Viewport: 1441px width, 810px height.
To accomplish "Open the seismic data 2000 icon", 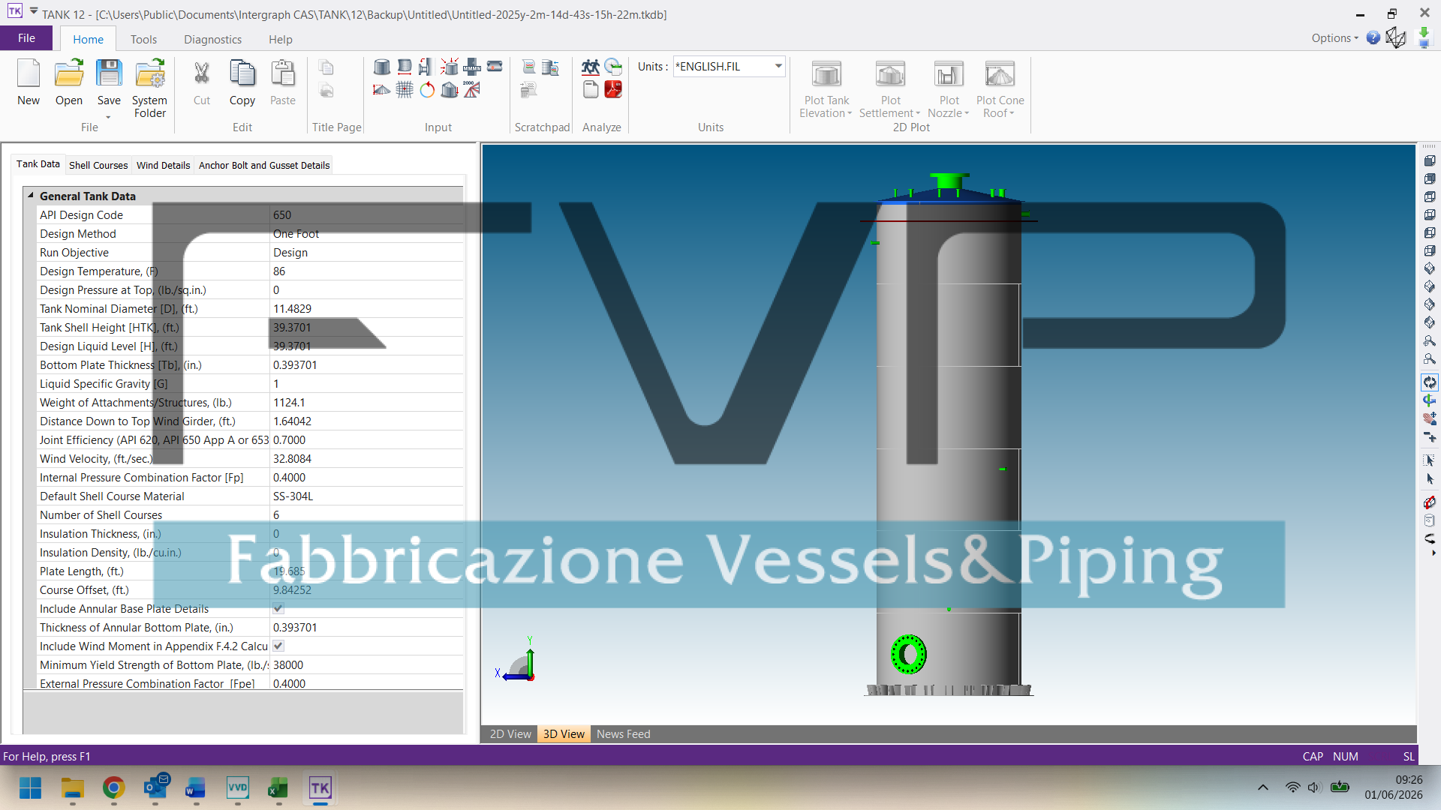I will coord(471,90).
